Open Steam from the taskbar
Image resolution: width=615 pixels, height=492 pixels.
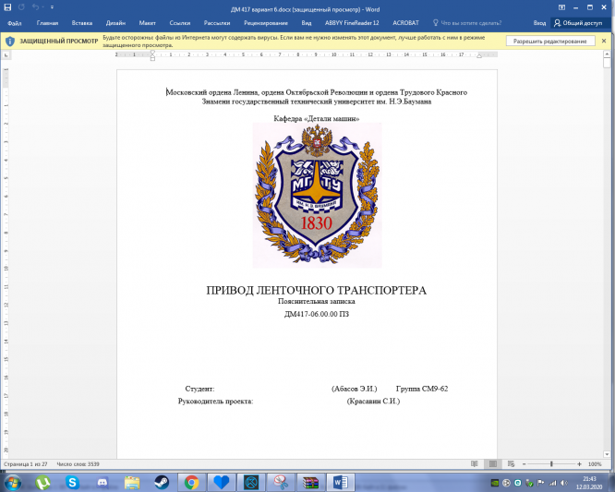pos(162,483)
